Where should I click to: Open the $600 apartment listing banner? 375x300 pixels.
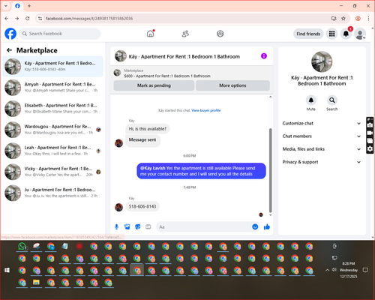[x=191, y=73]
